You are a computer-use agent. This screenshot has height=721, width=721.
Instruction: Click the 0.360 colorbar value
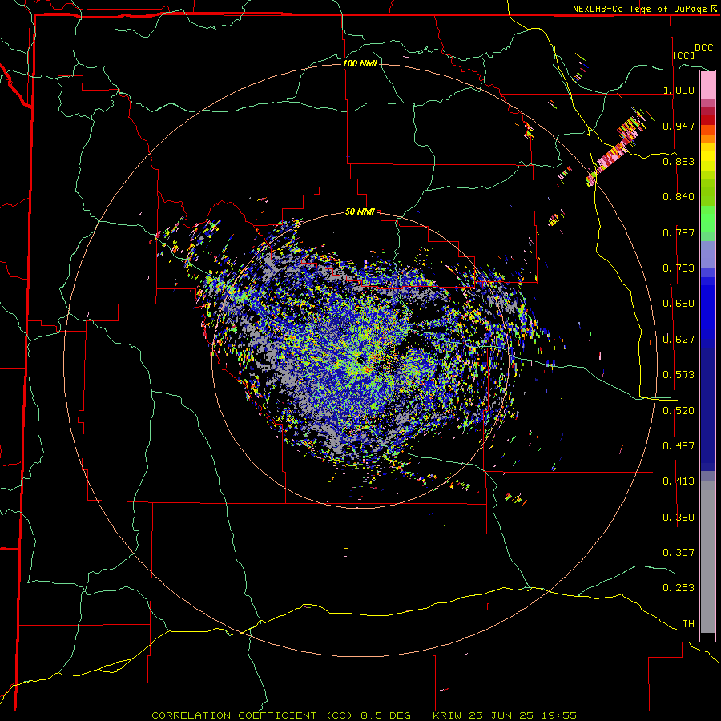(x=679, y=518)
